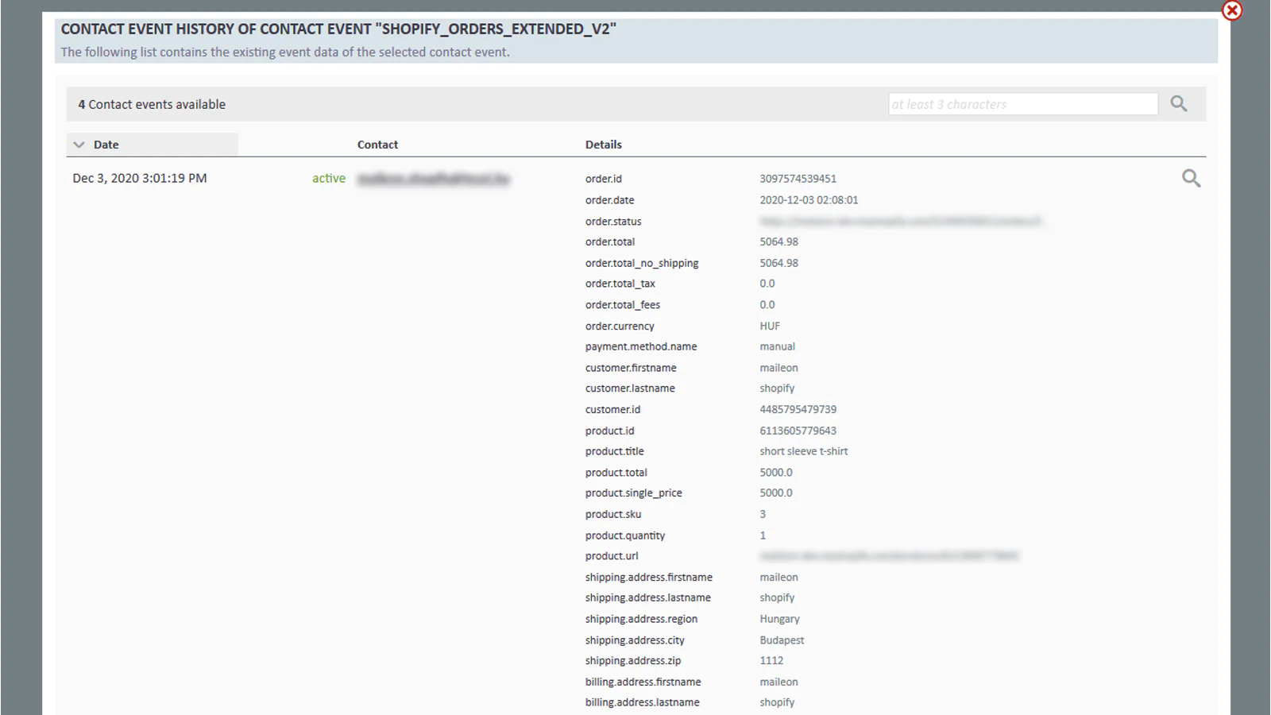Viewport: 1271px width, 715px height.
Task: Toggle Date column sort chevron
Action: point(79,145)
